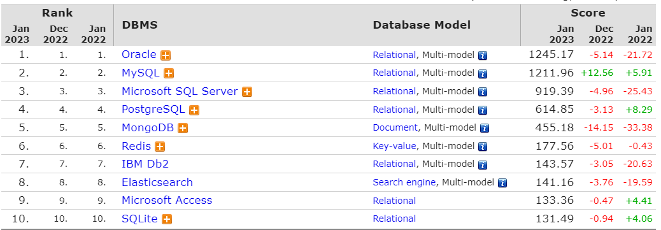The image size is (661, 230).
Task: Select Microsoft Access score 133.36
Action: 555,201
